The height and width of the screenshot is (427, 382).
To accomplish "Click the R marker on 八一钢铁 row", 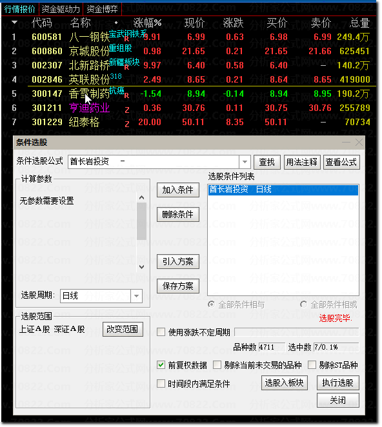I will point(126,39).
